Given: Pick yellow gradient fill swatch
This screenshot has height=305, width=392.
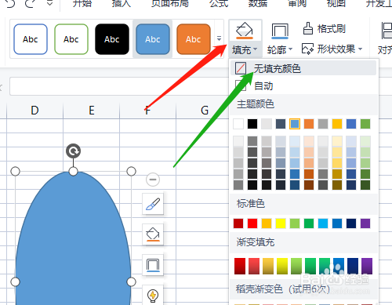Looking at the screenshot, I should pyautogui.click(x=282, y=266).
